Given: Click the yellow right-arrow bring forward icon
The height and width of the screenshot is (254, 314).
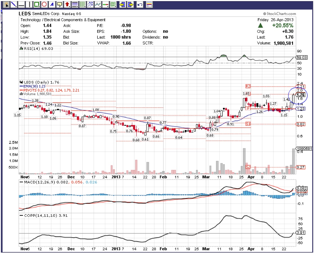Looking at the screenshot, I should tap(130, 4).
